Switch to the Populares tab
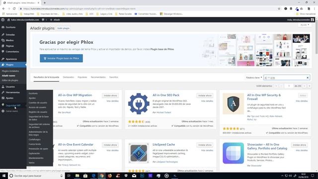This screenshot has width=318, height=179. [82, 78]
